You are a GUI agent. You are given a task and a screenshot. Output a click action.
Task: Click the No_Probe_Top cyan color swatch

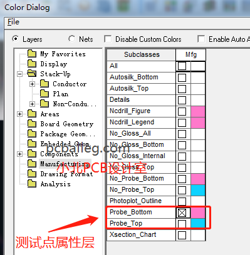tap(198, 190)
